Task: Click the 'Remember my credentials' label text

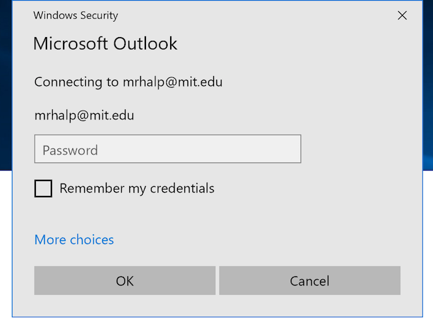Action: 137,189
